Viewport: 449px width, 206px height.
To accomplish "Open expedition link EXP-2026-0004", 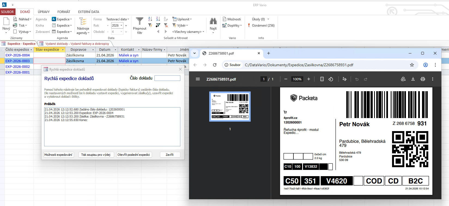I will point(18,55).
